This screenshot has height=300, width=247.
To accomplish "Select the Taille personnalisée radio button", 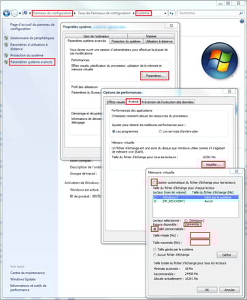I will (154, 229).
